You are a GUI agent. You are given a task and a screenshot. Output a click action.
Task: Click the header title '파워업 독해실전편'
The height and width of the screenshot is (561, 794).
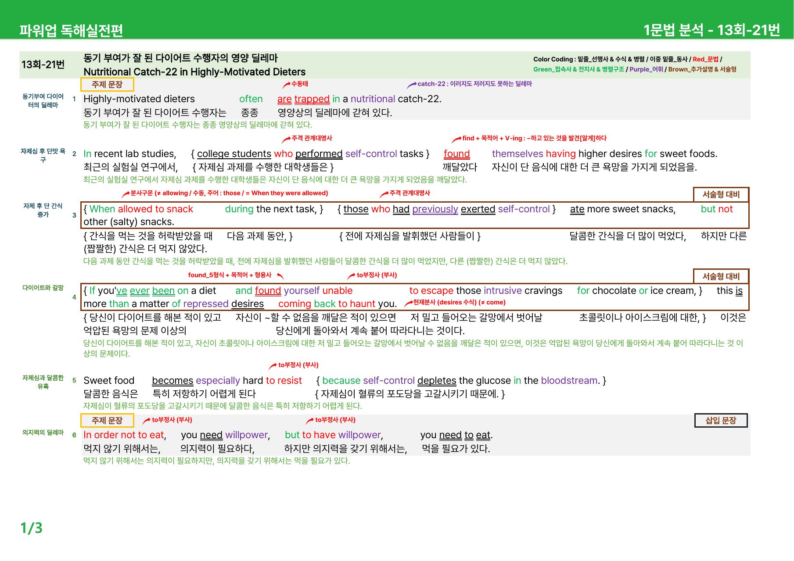click(71, 30)
